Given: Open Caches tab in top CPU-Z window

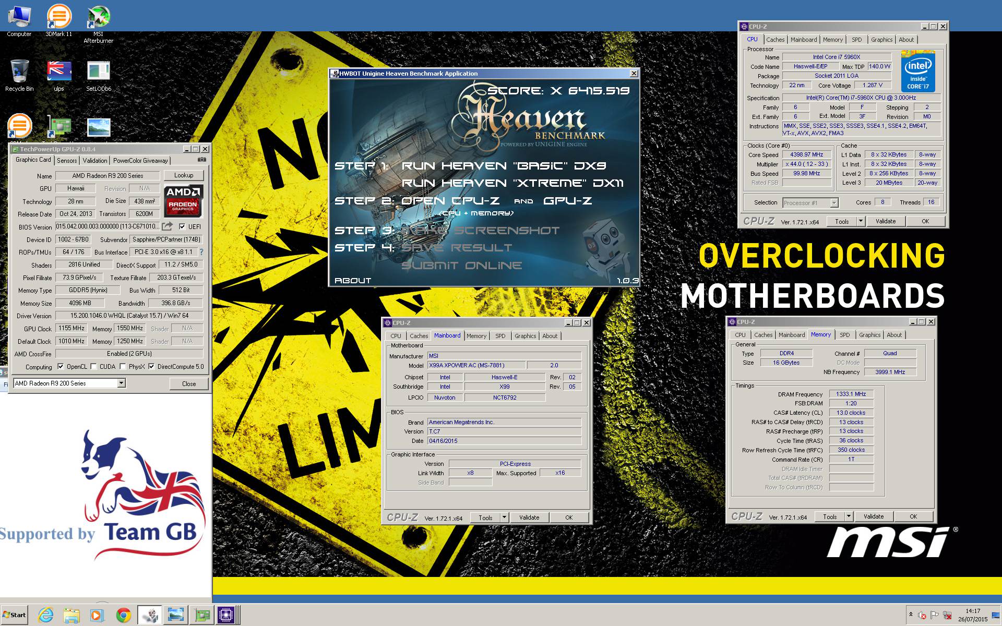Looking at the screenshot, I should 775,40.
